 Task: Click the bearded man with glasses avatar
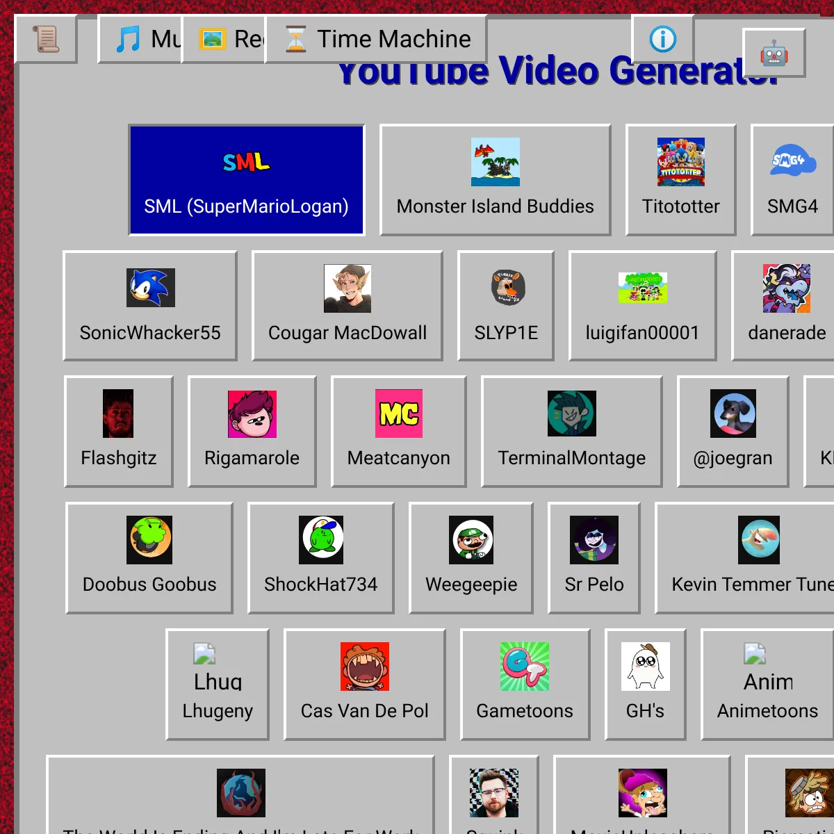(x=494, y=793)
